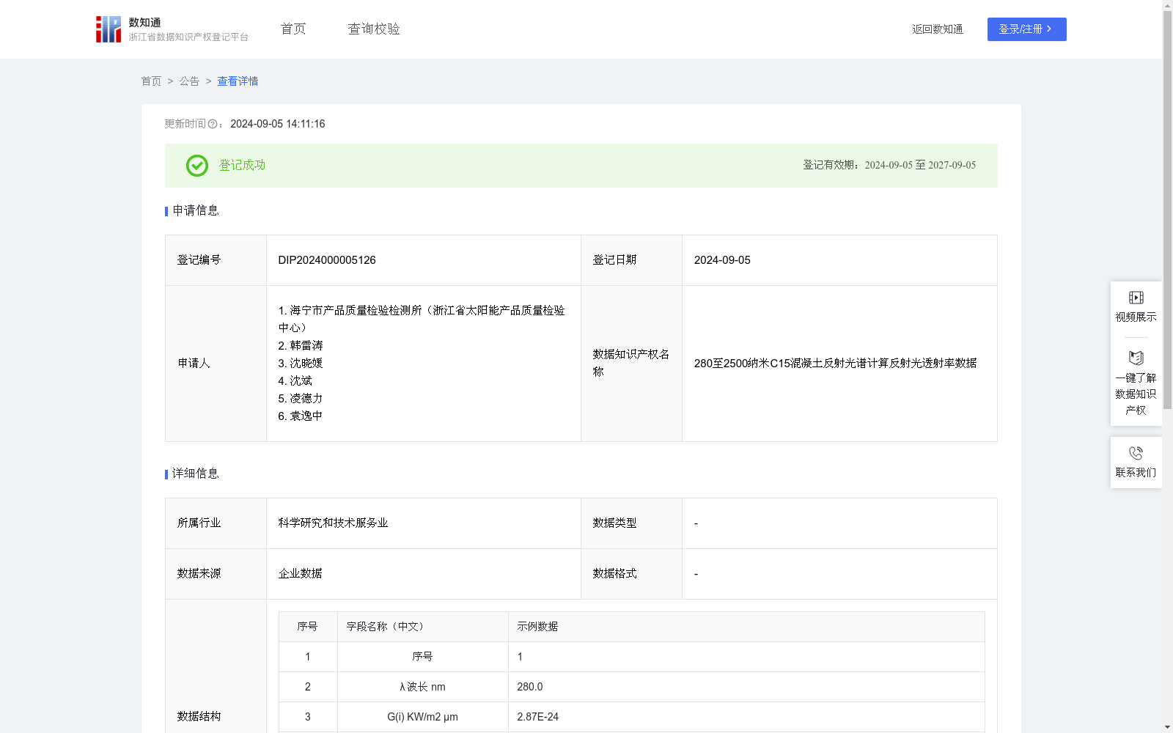Image resolution: width=1173 pixels, height=733 pixels.
Task: Click the scrollbar down arrow
Action: click(1167, 727)
